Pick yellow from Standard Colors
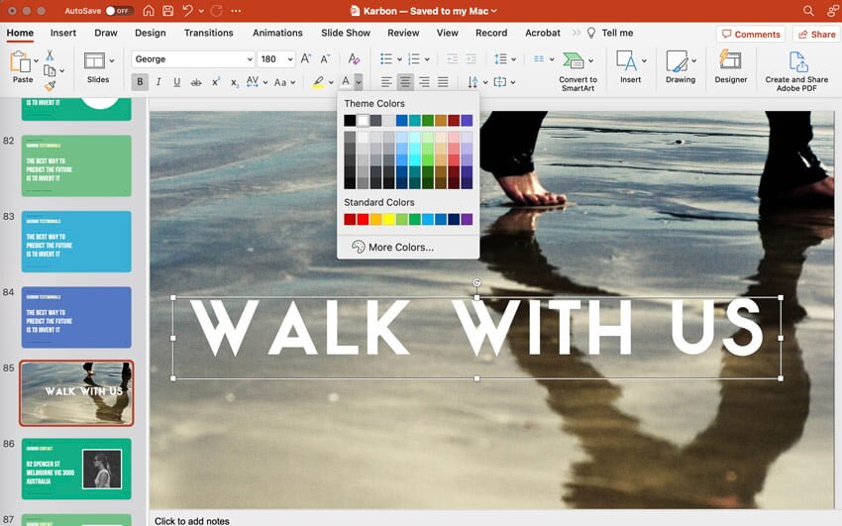842x526 pixels. click(388, 219)
